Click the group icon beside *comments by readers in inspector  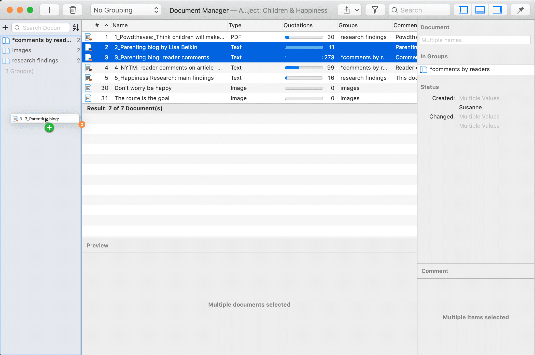pyautogui.click(x=424, y=69)
